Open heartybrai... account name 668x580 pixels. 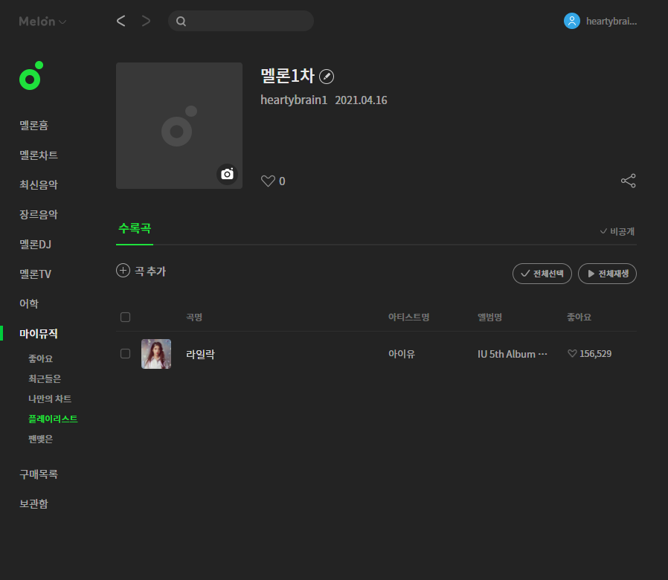pyautogui.click(x=611, y=22)
